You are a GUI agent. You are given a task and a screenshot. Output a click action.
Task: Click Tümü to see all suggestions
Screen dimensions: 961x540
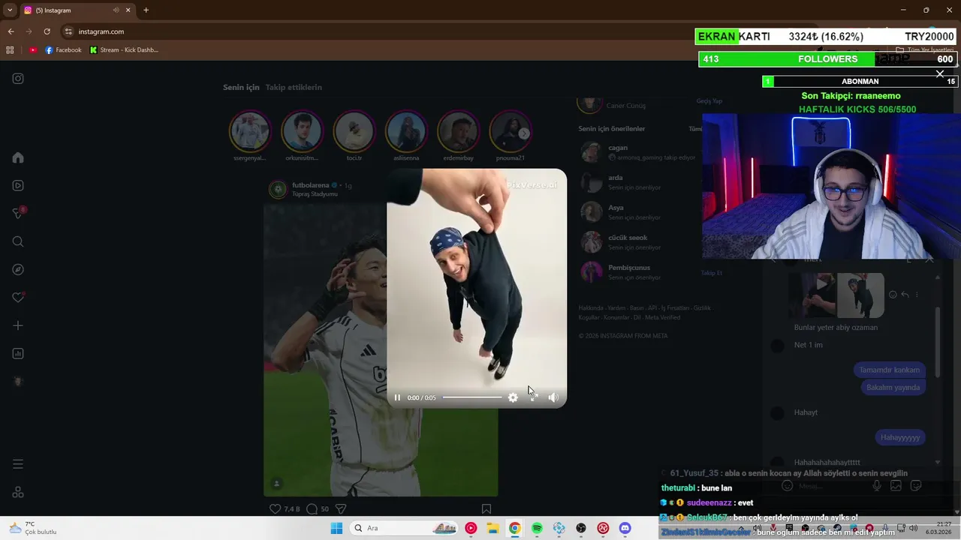click(x=695, y=129)
